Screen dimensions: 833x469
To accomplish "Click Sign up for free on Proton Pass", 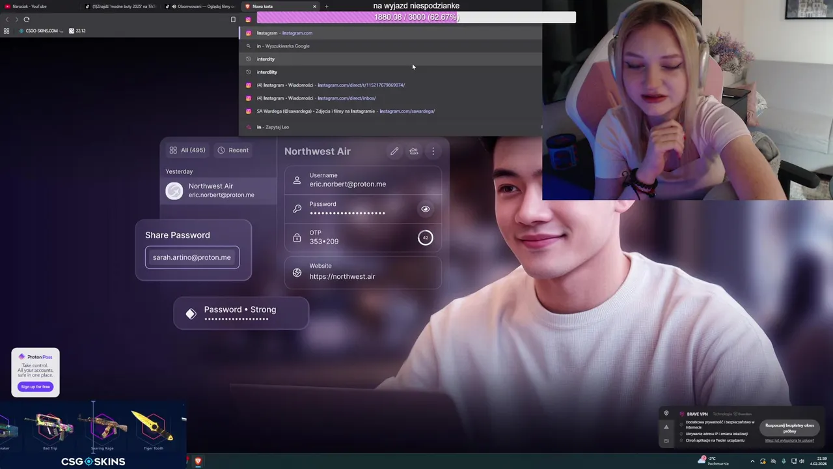I will (35, 387).
